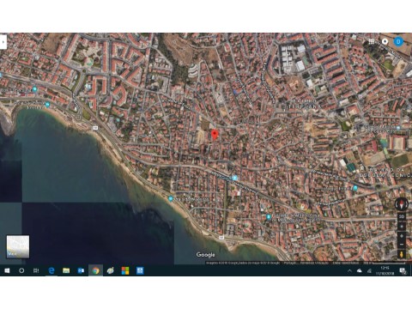Click the train station icon on the railway

pos(235,178)
